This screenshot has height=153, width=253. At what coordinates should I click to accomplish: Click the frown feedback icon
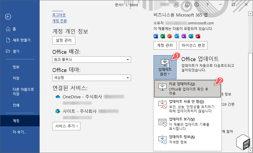coord(196,5)
